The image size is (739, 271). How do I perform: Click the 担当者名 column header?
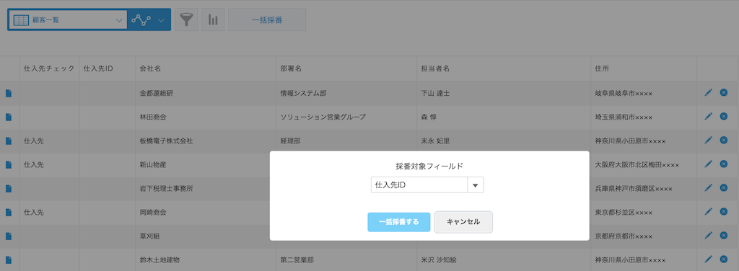click(x=435, y=68)
